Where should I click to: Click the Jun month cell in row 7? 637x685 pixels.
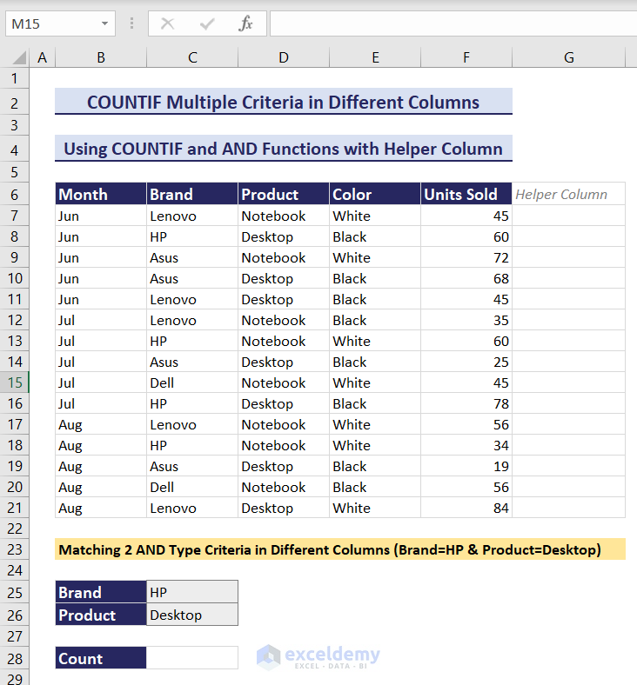tap(101, 216)
